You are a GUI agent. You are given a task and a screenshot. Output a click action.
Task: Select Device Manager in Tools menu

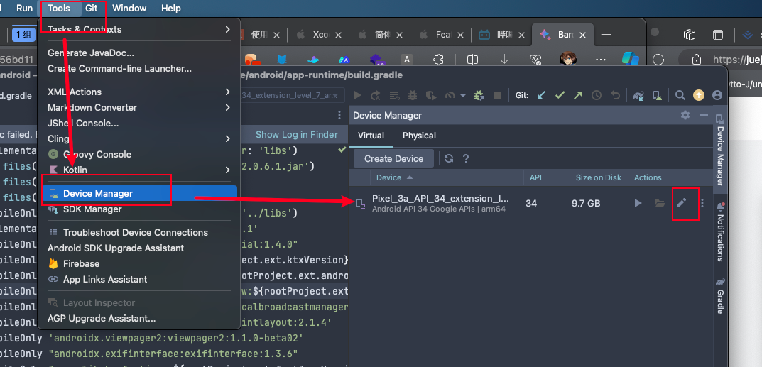(x=98, y=193)
